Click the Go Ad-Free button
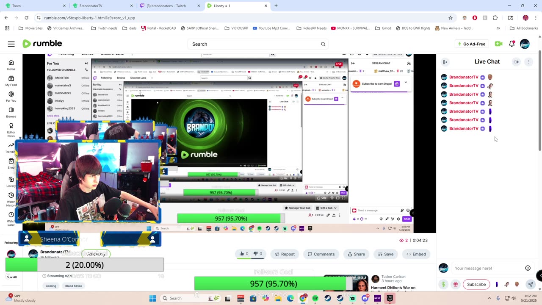The height and width of the screenshot is (305, 542). 471,44
